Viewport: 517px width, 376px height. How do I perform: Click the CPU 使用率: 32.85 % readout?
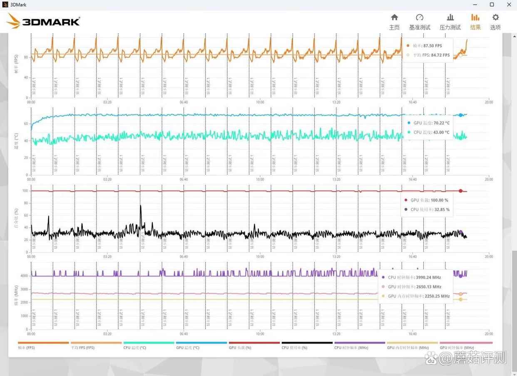coord(430,210)
